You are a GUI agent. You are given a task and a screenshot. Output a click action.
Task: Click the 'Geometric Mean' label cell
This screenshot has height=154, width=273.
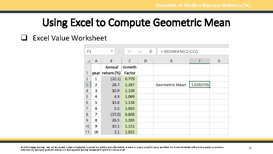coord(172,85)
